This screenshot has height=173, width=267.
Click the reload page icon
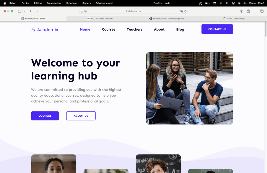coord(185,11)
